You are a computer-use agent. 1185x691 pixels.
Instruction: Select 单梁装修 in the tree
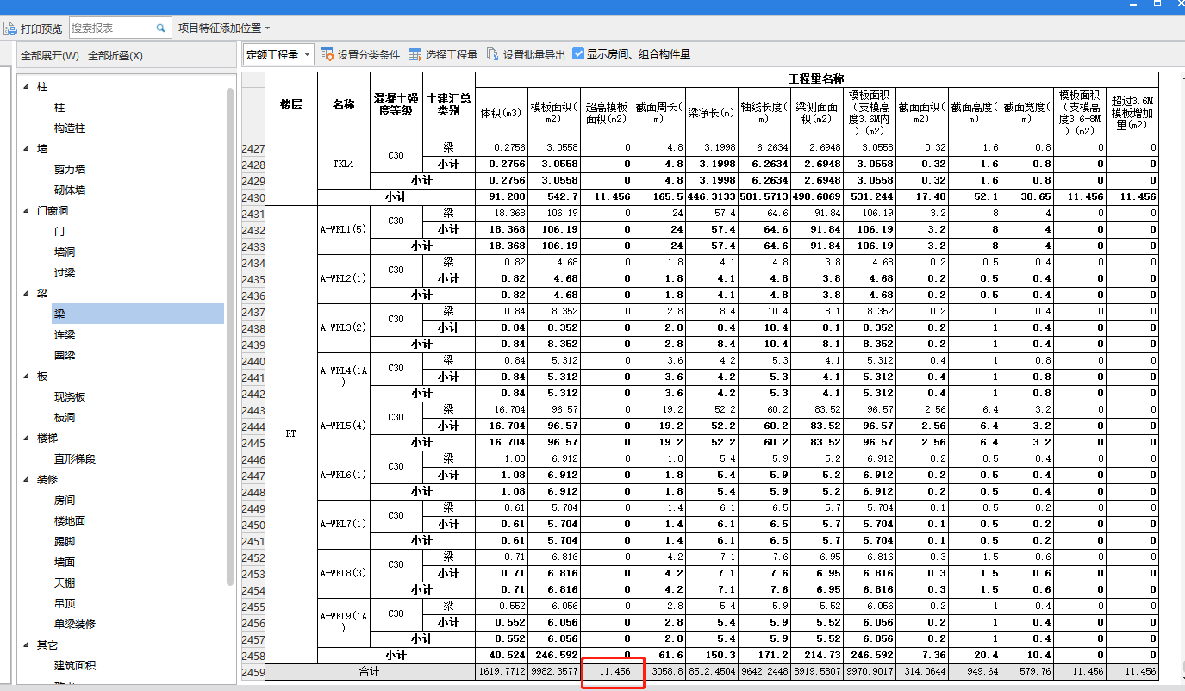pyautogui.click(x=75, y=625)
